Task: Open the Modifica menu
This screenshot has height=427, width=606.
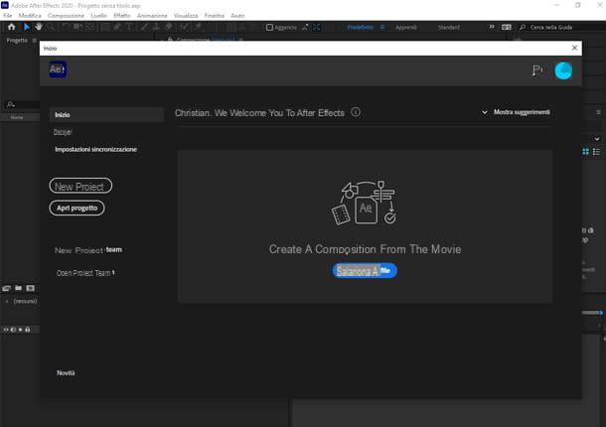Action: (x=30, y=16)
